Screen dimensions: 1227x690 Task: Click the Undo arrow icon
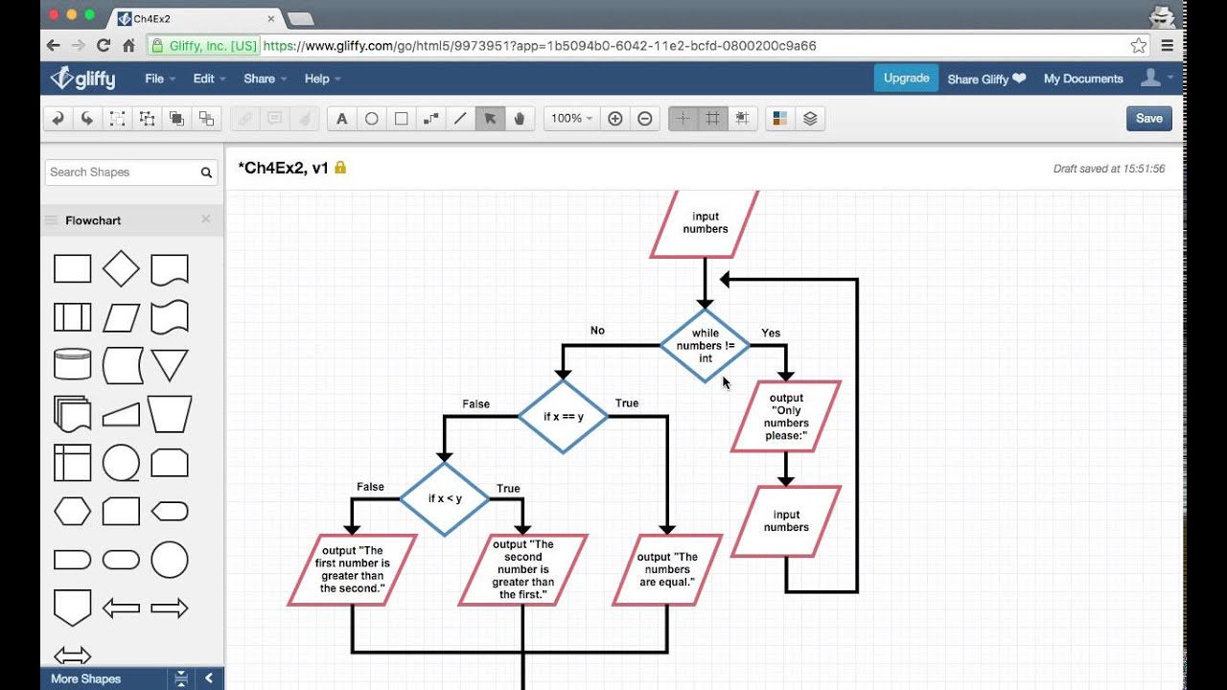pos(58,119)
